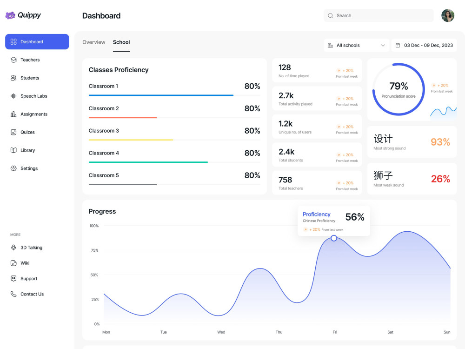Screen dimensions: 465x349
Task: Open the Wiki label under More
Action: 25,263
